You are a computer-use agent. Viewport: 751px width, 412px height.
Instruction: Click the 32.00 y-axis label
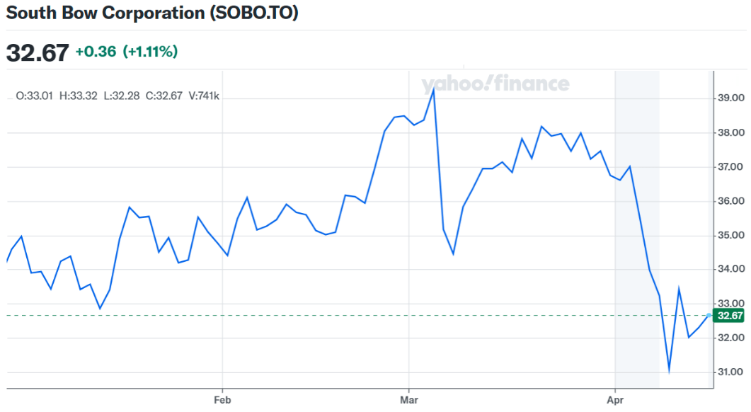point(731,337)
